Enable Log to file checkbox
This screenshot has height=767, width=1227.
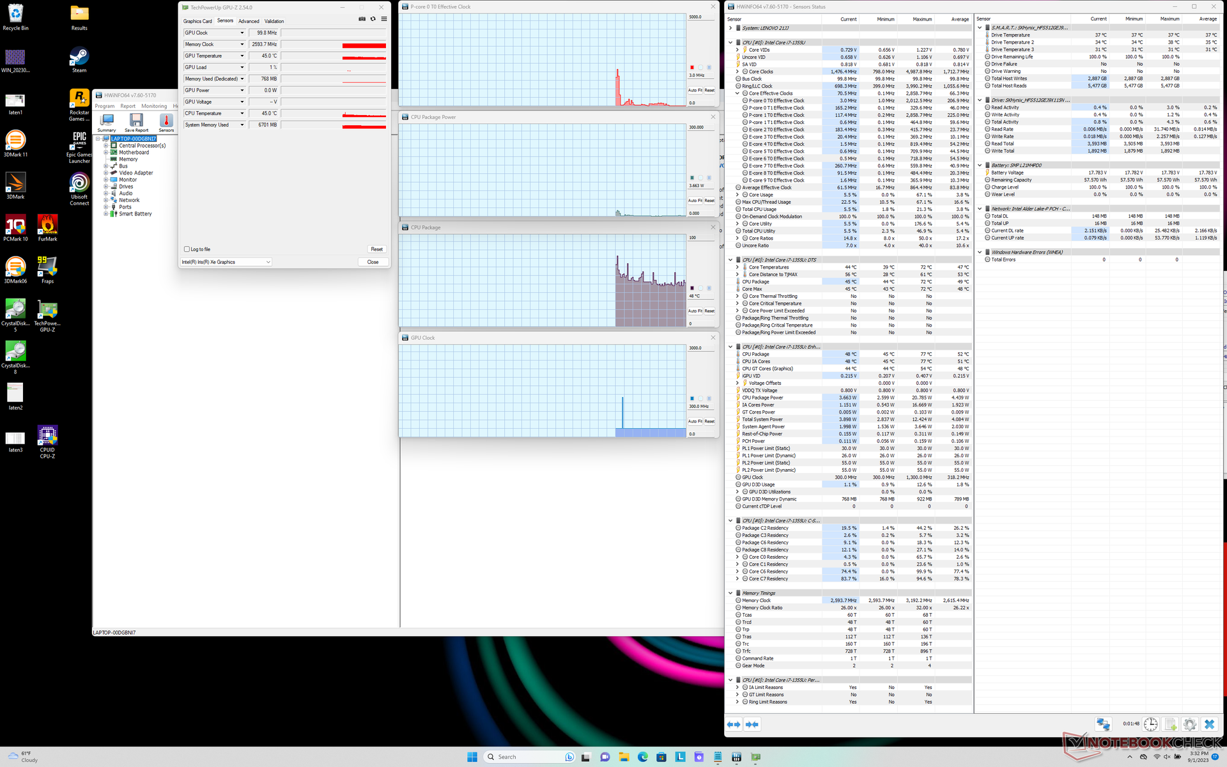[187, 249]
